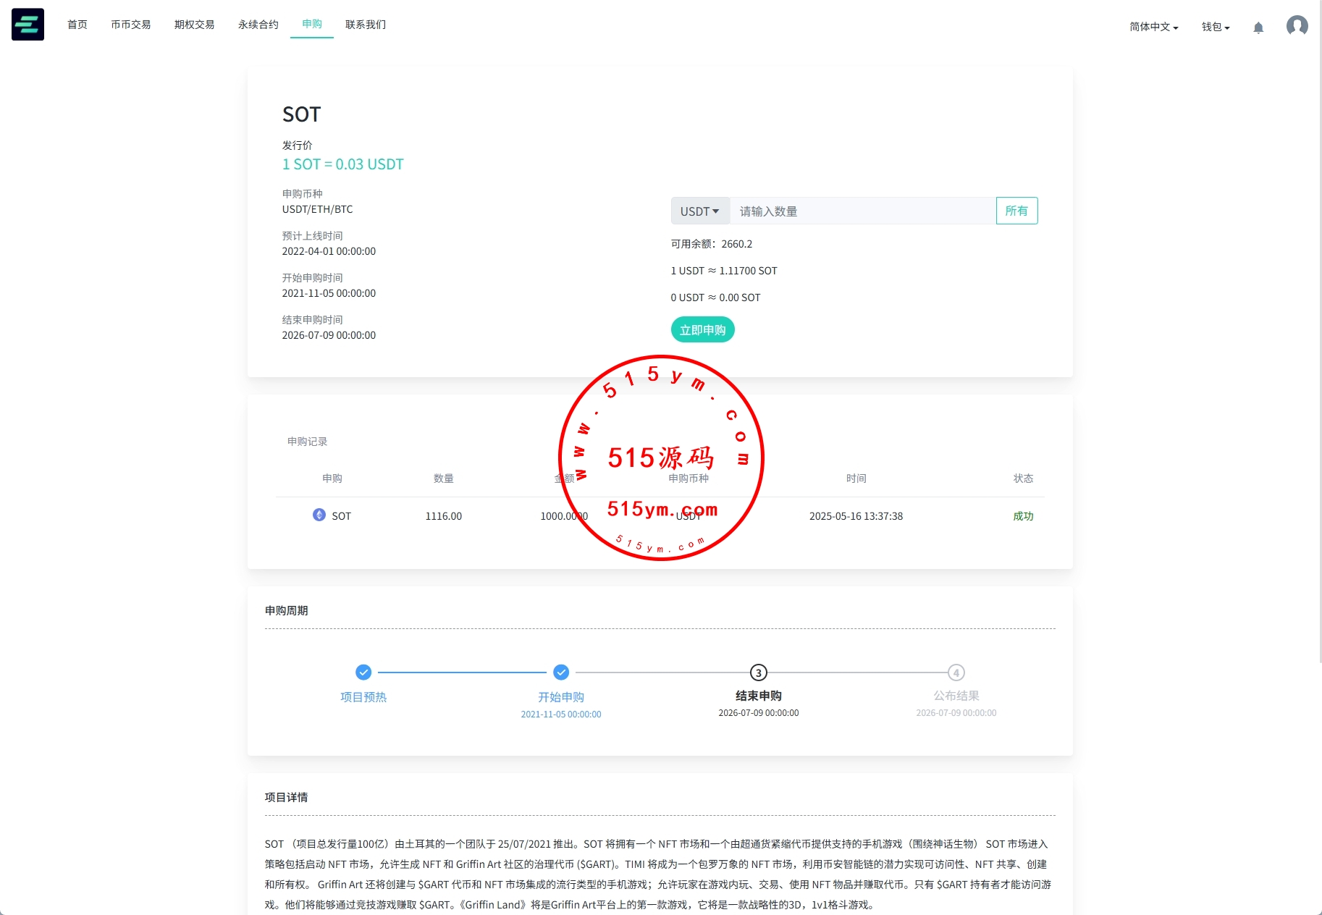Focus the 请输入数量 amount input field
Viewport: 1322px width, 915px height.
point(862,211)
